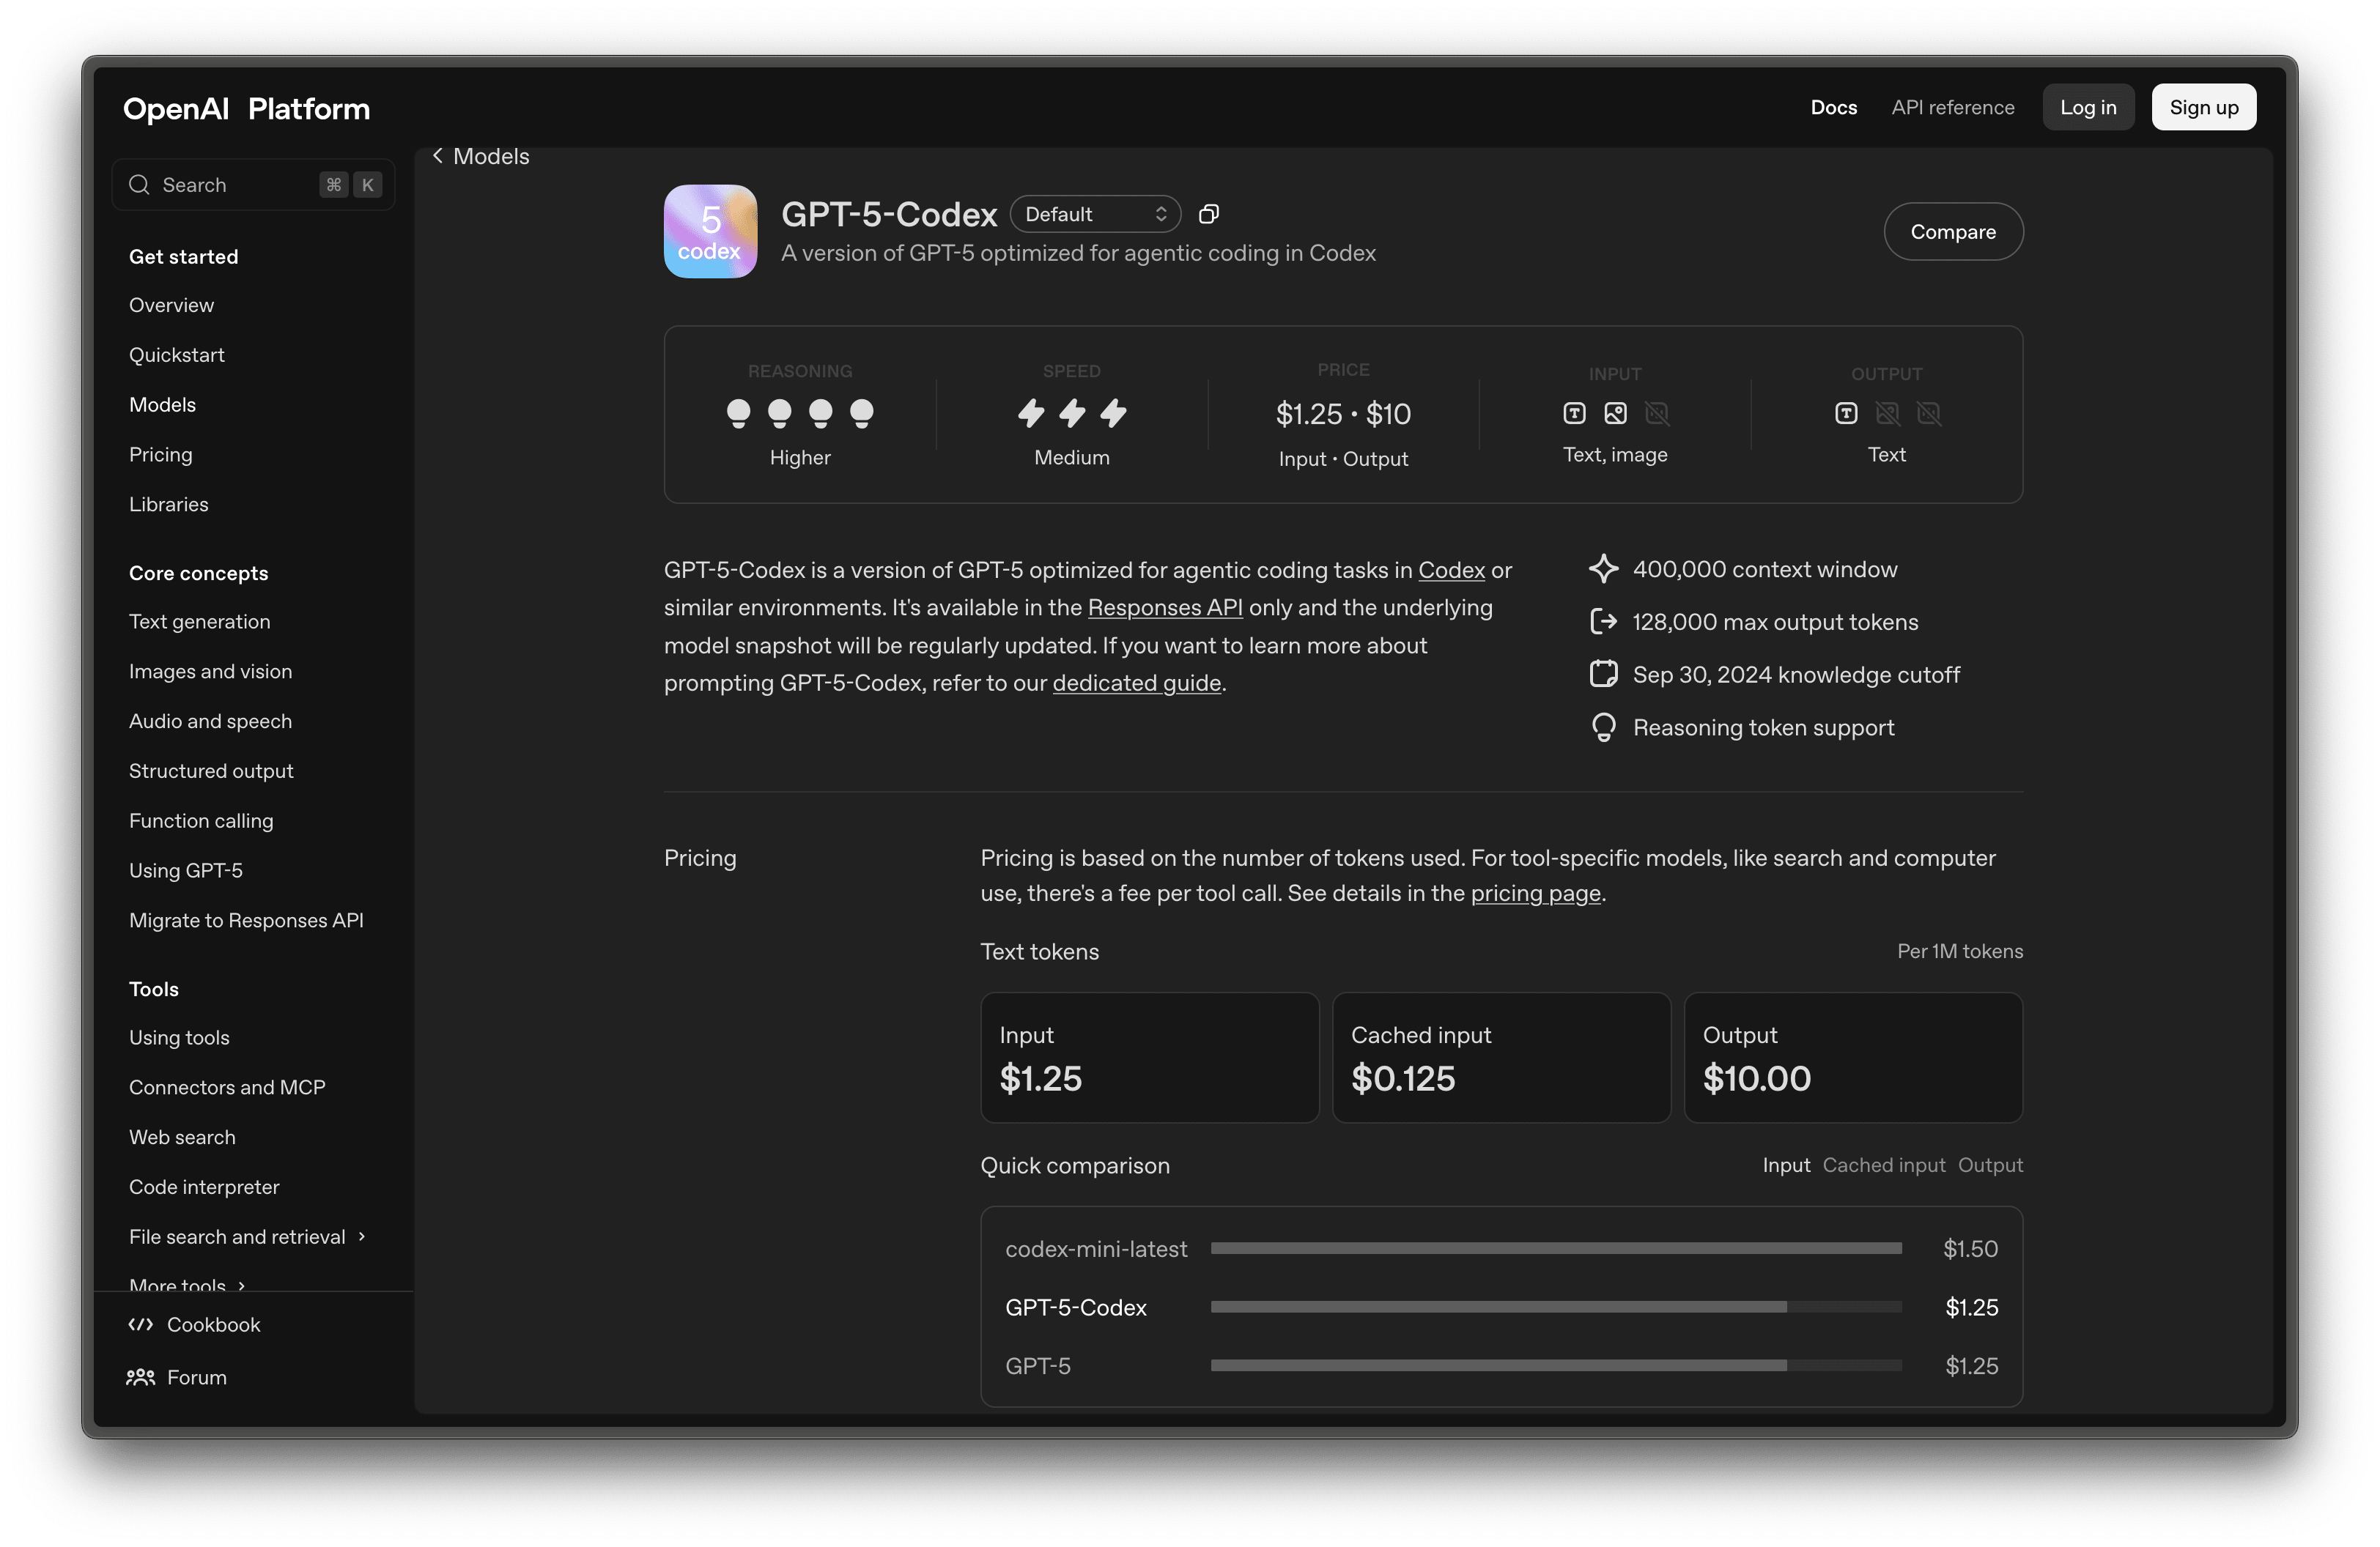Open Connectors and MCP page

pyautogui.click(x=227, y=1087)
